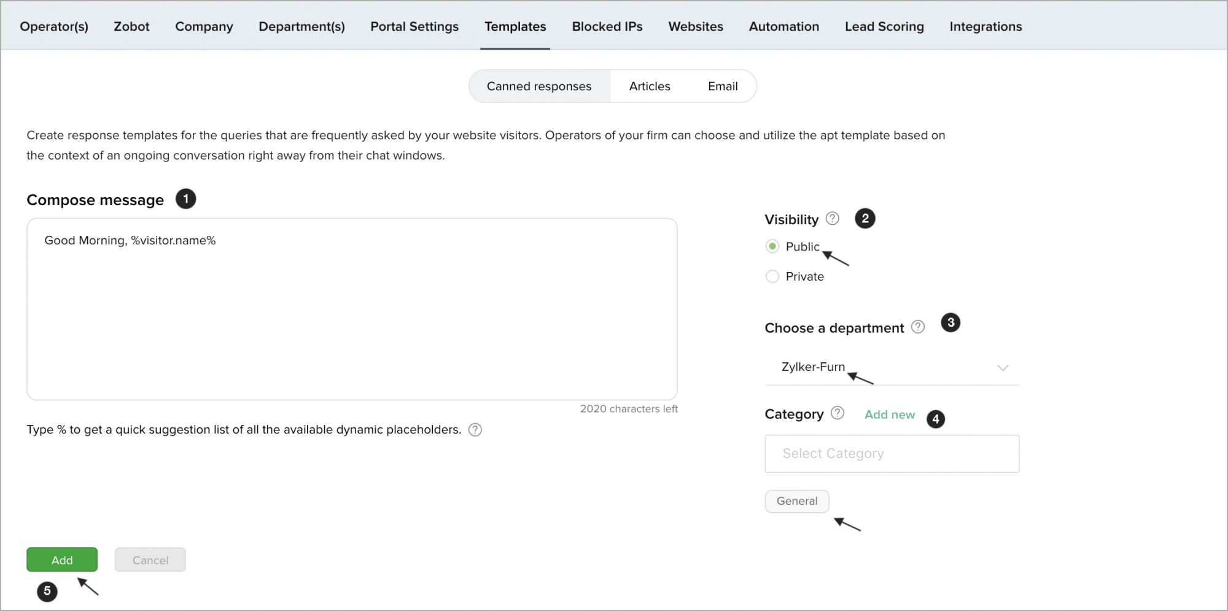Click the Cancel button
Image resolution: width=1228 pixels, height=611 pixels.
[x=150, y=560]
